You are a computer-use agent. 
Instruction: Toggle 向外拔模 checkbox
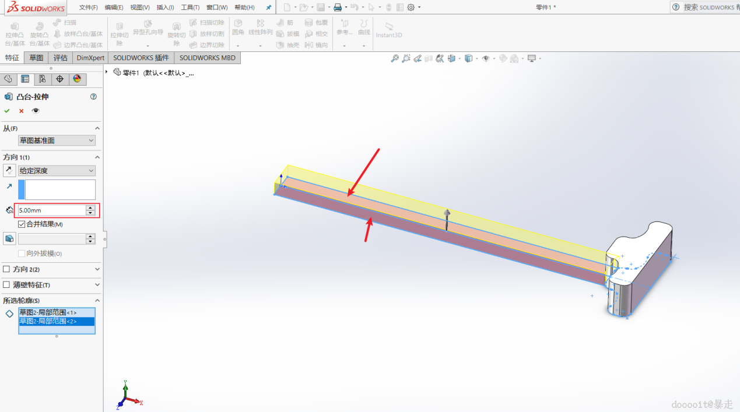point(22,253)
